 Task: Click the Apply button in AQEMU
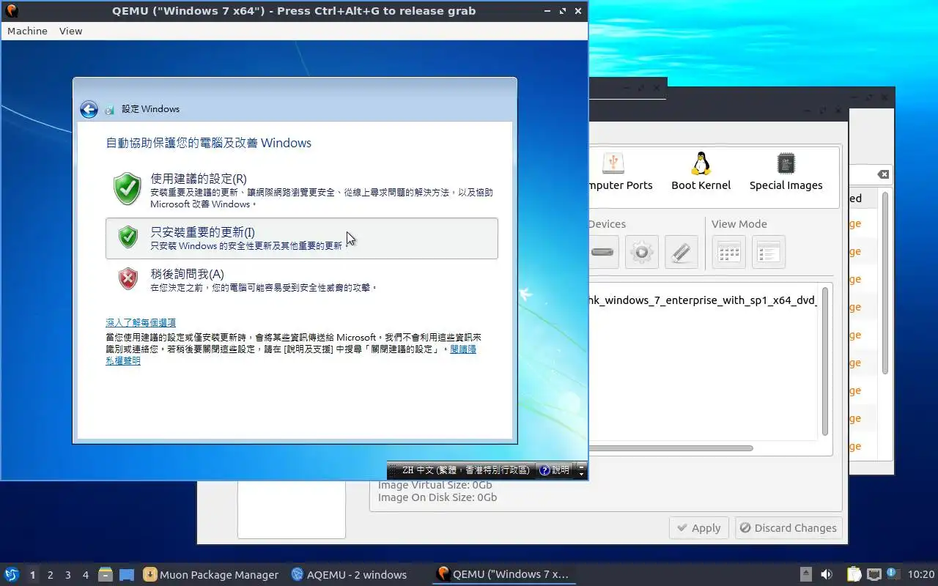[699, 528]
